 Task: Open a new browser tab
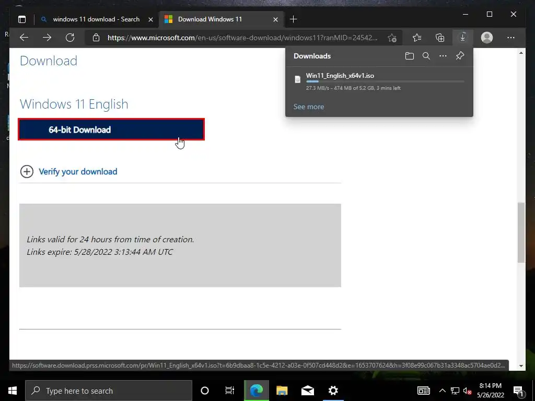[x=293, y=19]
